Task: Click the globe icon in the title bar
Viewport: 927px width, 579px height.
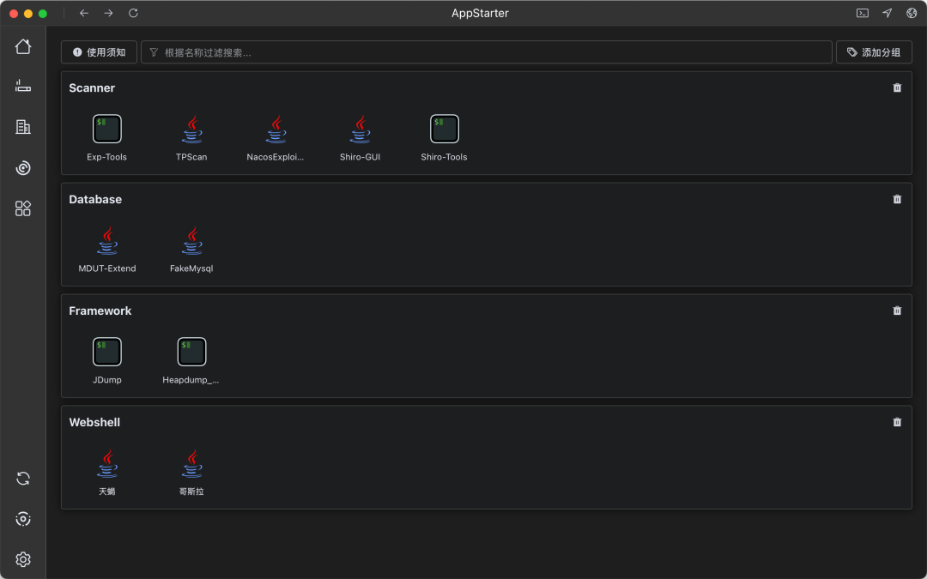Action: (x=912, y=13)
